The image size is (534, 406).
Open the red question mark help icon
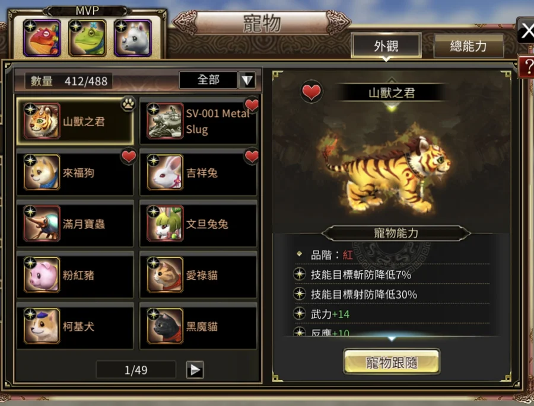pos(526,66)
